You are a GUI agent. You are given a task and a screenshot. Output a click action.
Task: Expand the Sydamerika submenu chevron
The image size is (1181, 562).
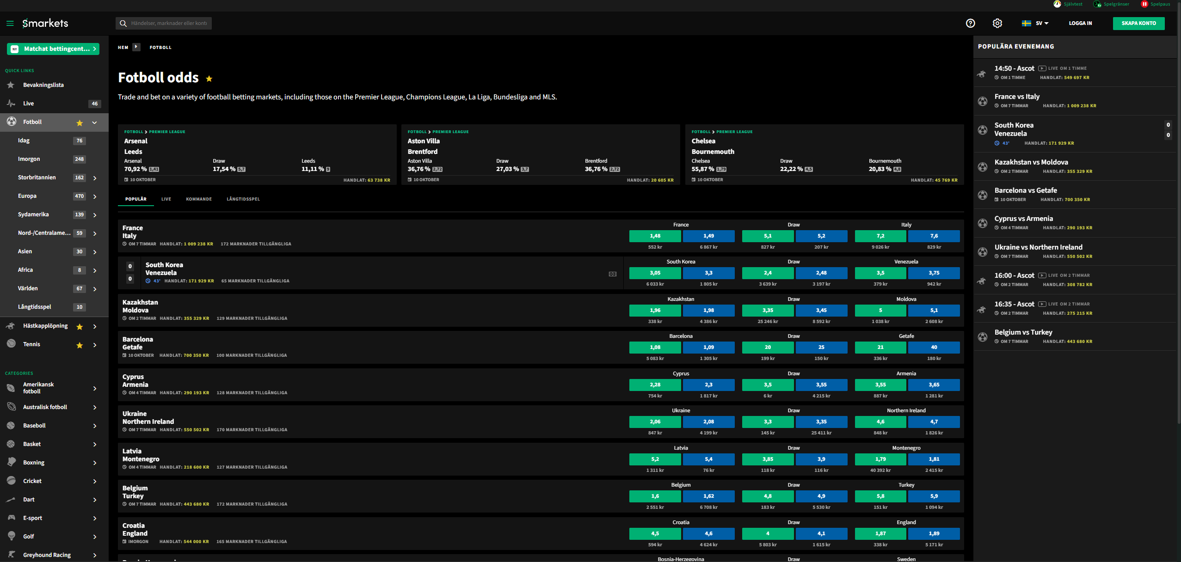tap(95, 215)
